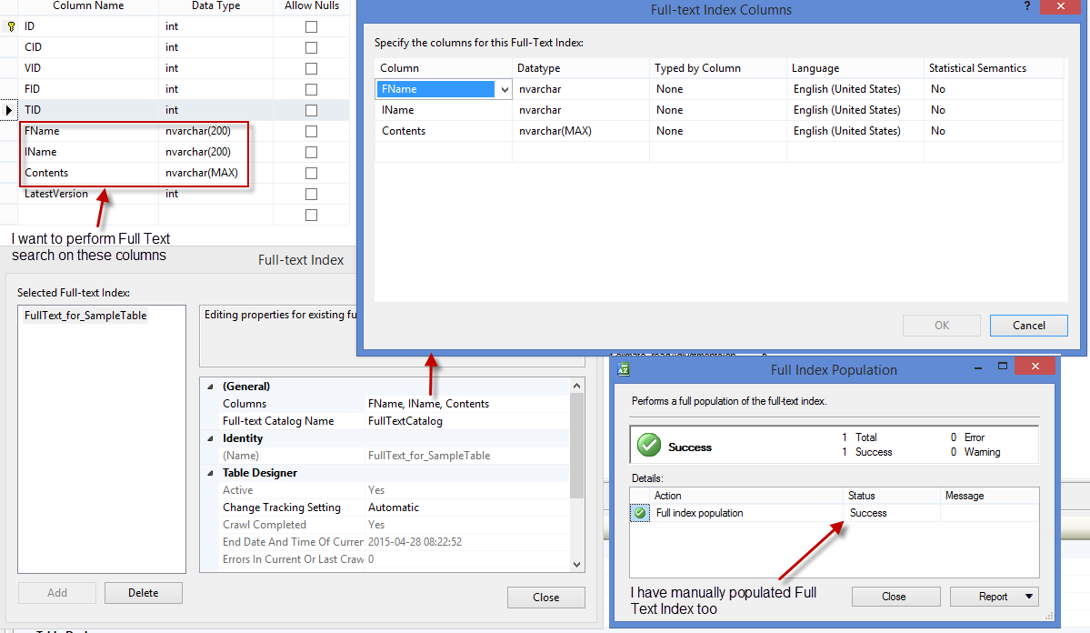
Task: Click the Columns property value FName, IName, Contents
Action: point(428,404)
